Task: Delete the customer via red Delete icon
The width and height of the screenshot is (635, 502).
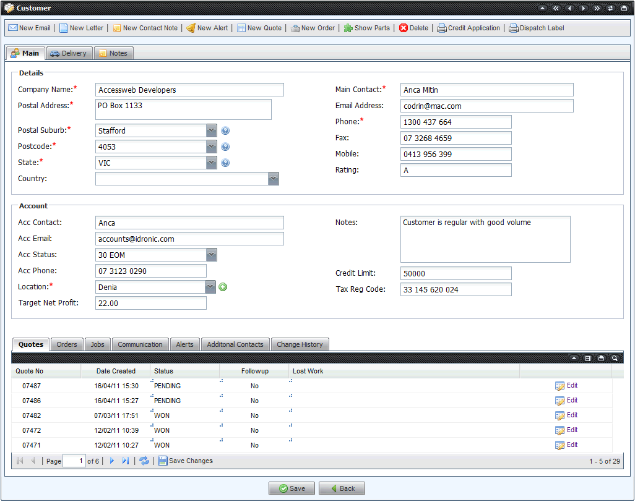Action: (x=404, y=28)
